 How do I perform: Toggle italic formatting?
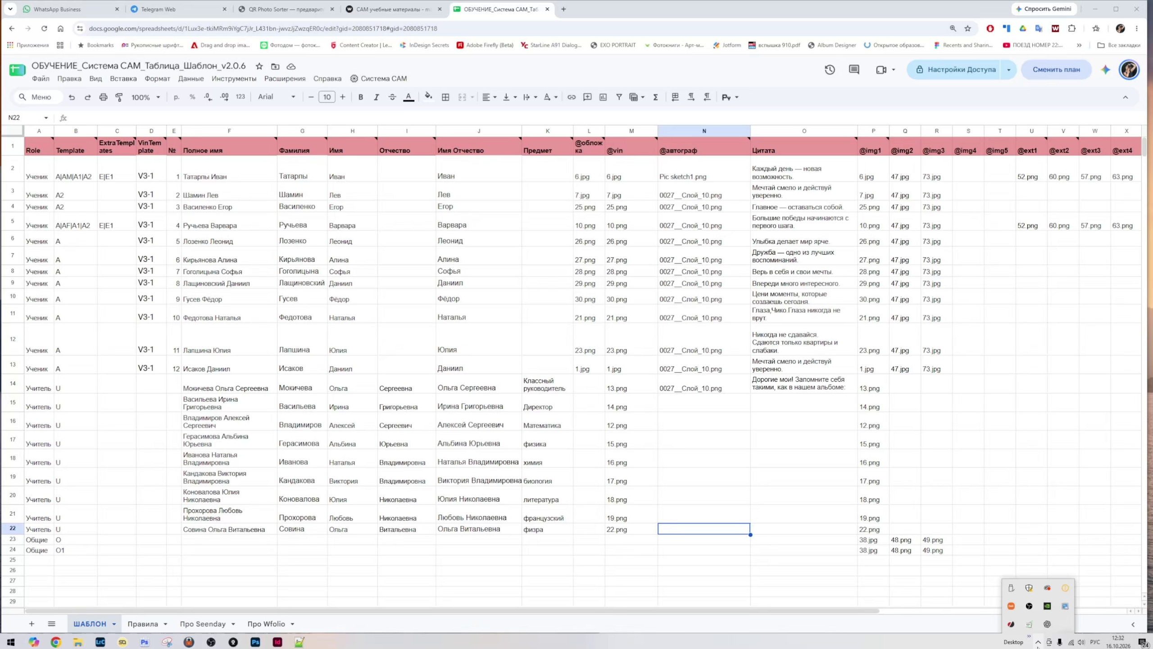point(376,97)
